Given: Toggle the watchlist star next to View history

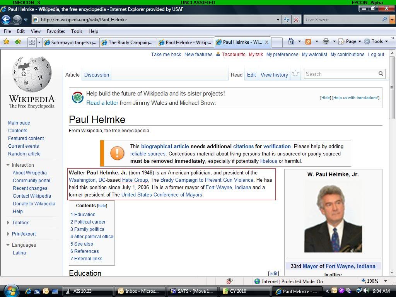Looking at the screenshot, I should click(295, 73).
